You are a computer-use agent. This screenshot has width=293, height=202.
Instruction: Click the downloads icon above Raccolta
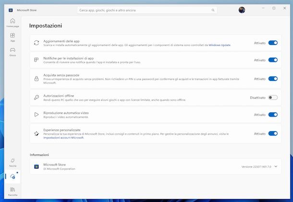tap(12, 177)
